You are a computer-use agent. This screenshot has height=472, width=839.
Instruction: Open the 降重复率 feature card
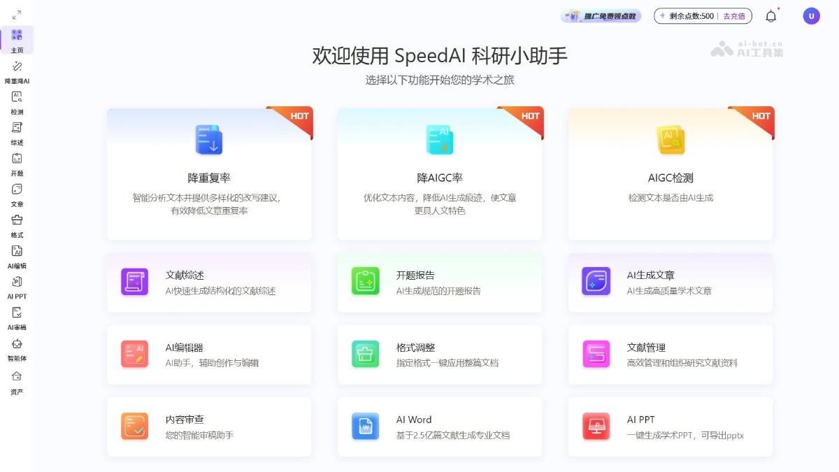208,173
